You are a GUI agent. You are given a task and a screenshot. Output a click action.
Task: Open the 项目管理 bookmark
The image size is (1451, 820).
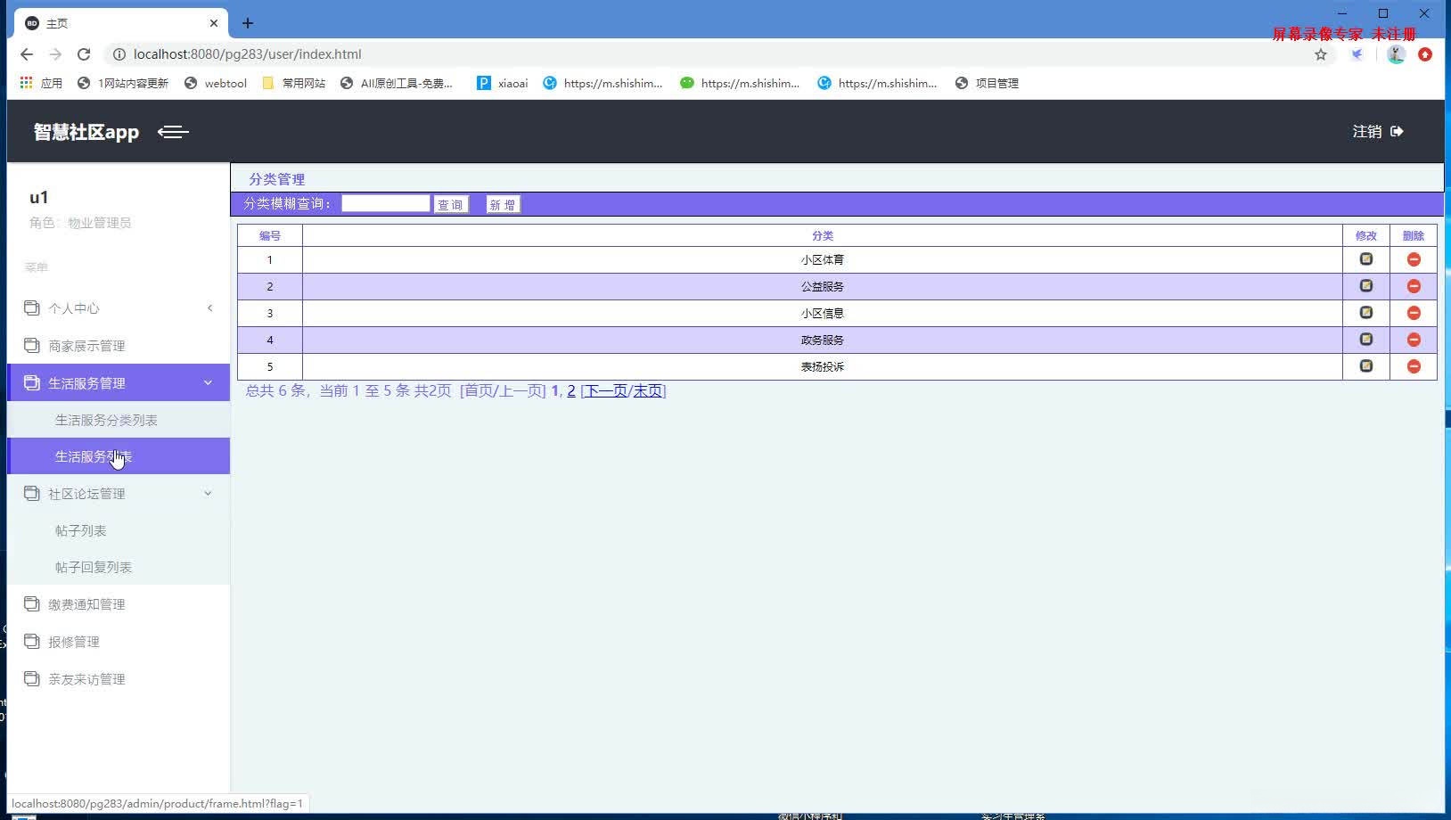[x=987, y=83]
